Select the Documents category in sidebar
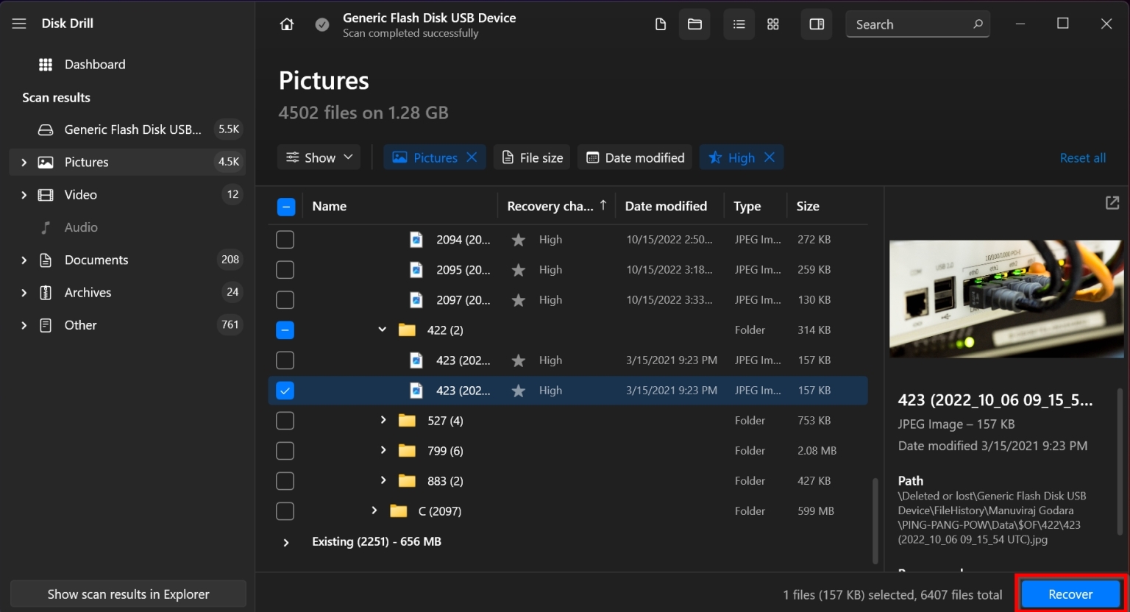1130x612 pixels. tap(98, 260)
